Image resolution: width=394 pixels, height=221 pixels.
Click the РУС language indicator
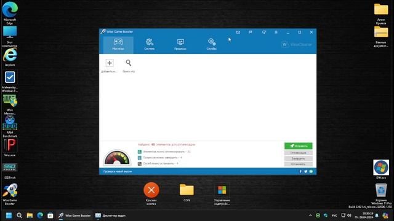pyautogui.click(x=334, y=215)
